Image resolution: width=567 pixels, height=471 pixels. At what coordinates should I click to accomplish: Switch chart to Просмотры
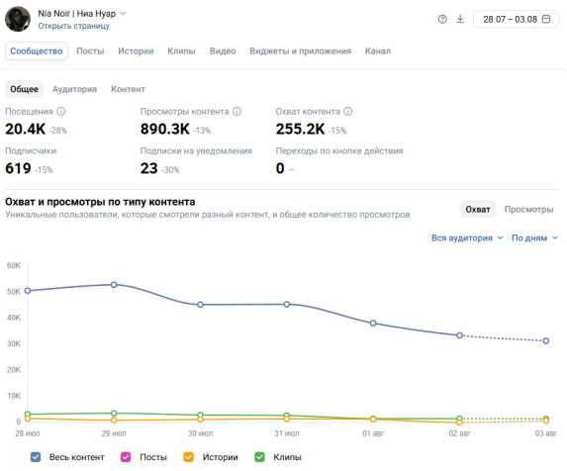528,210
